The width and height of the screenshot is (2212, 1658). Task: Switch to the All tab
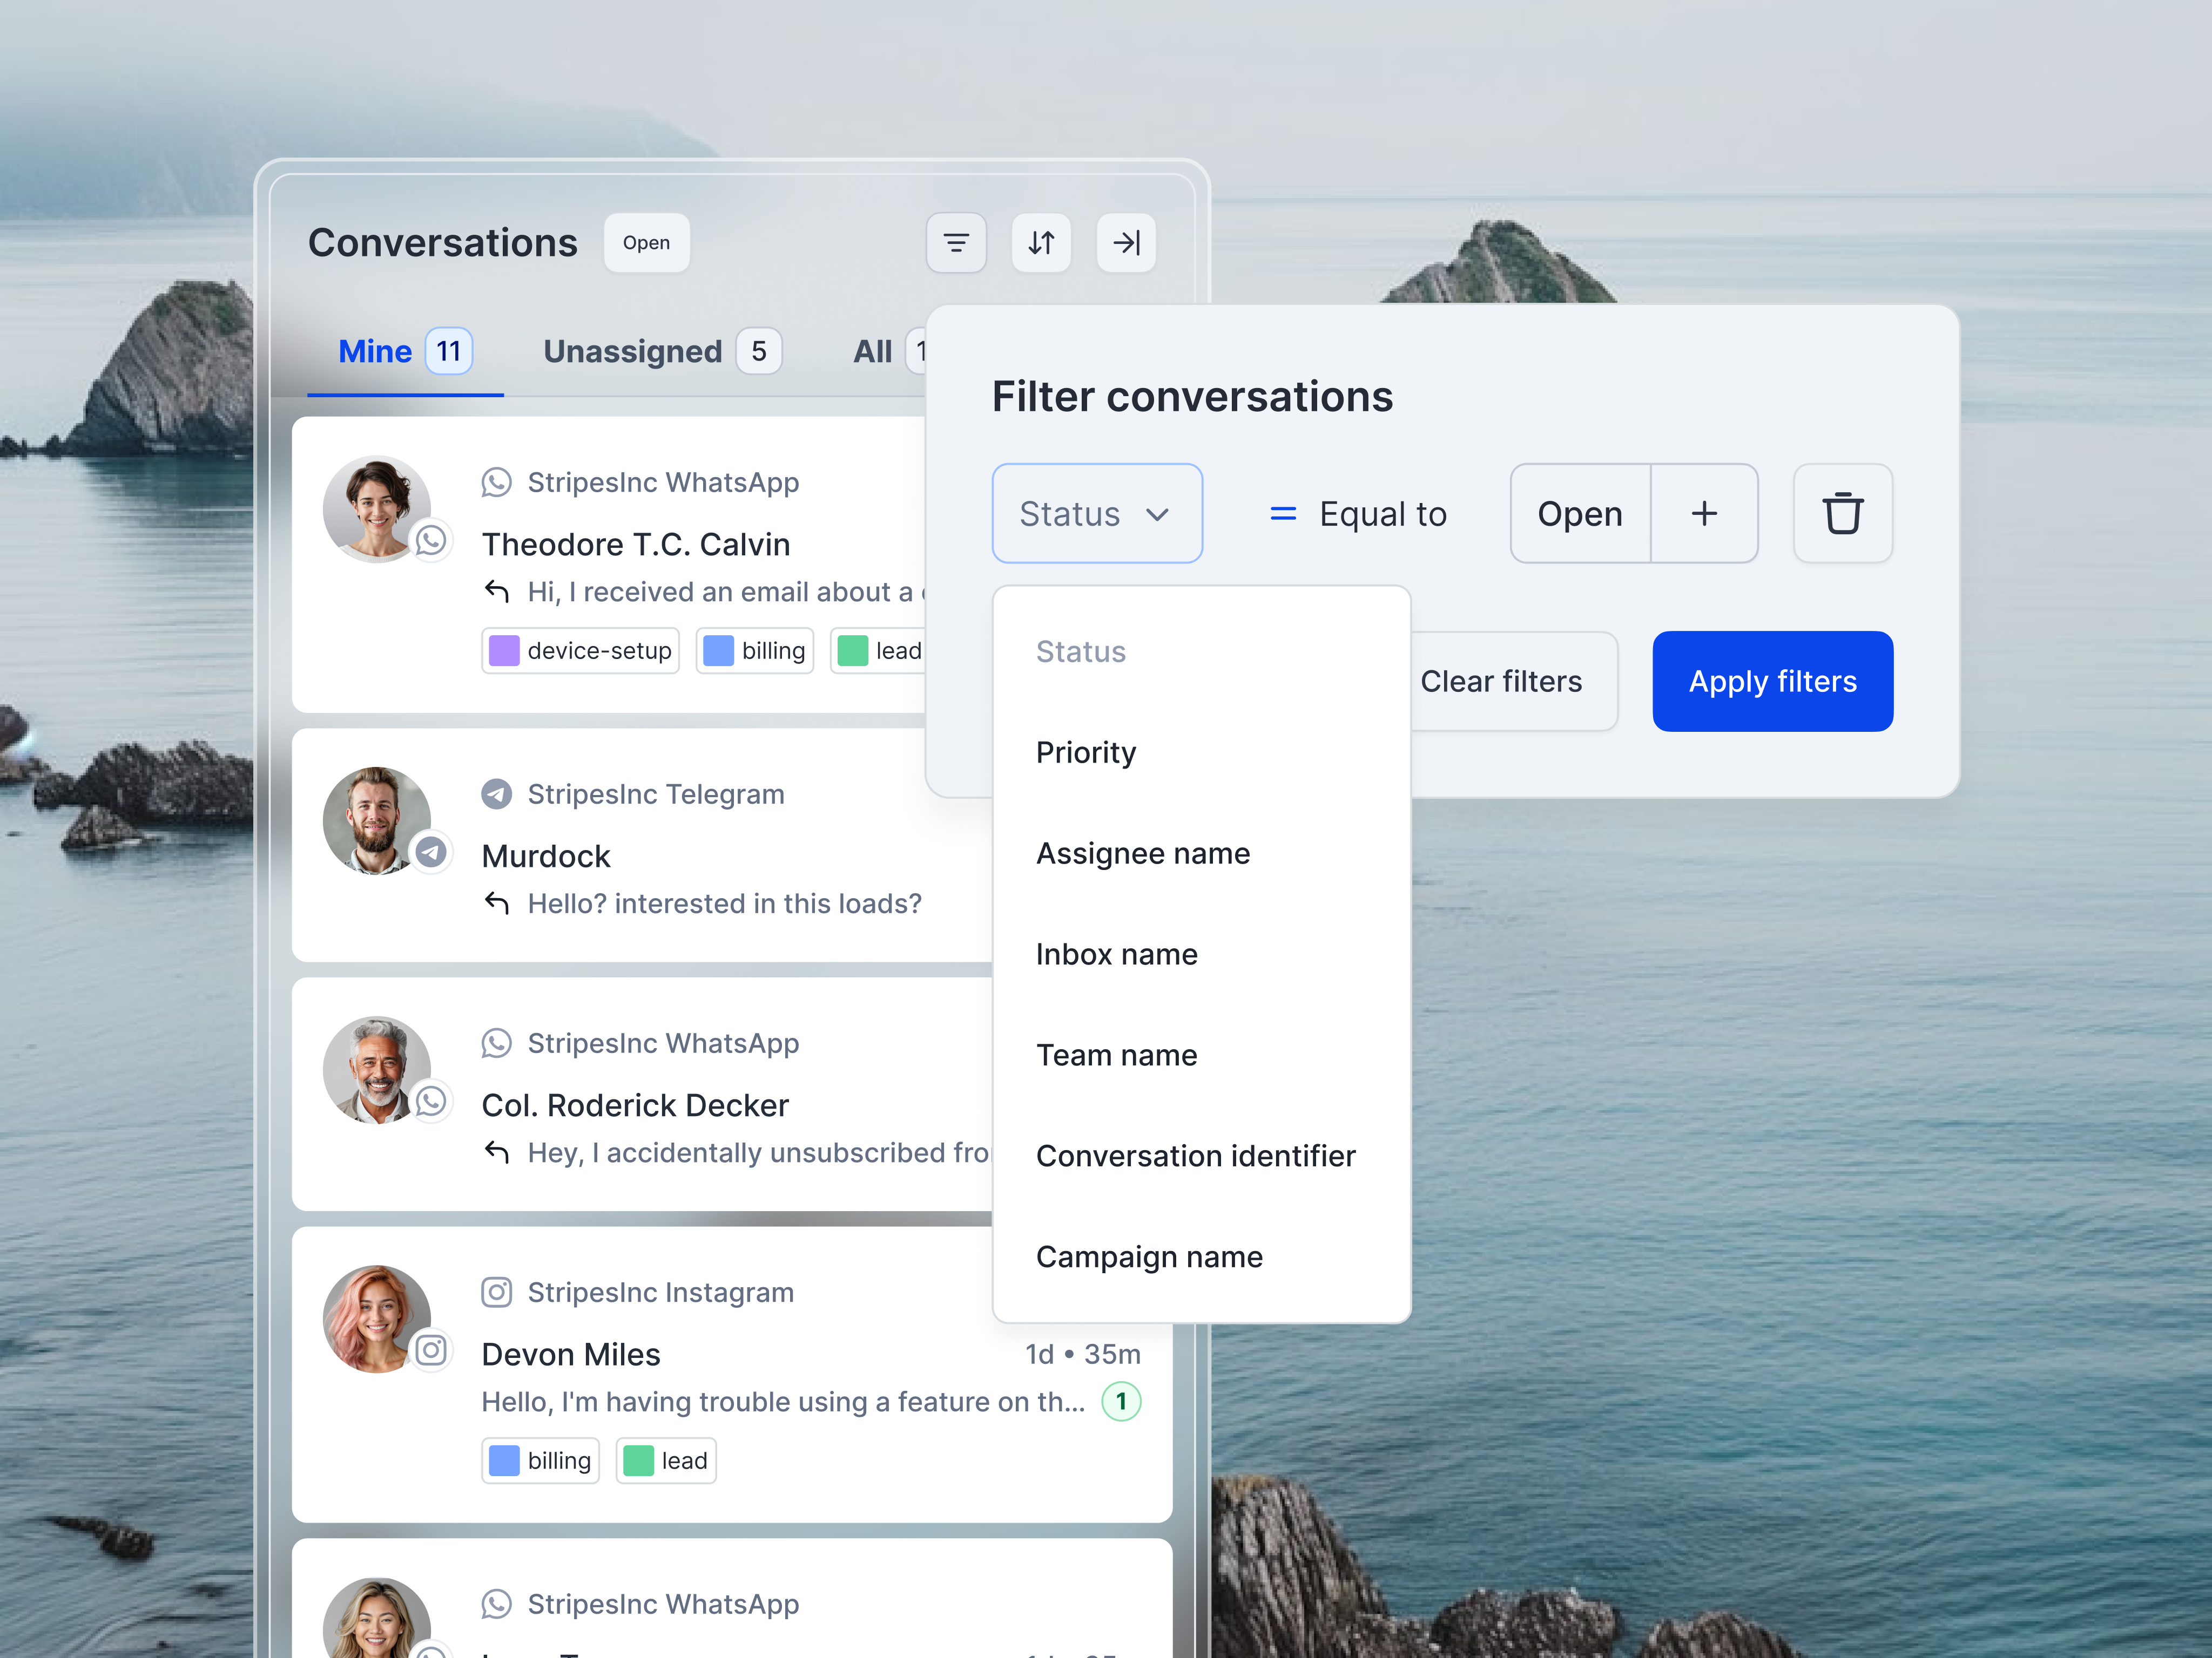[x=888, y=352]
